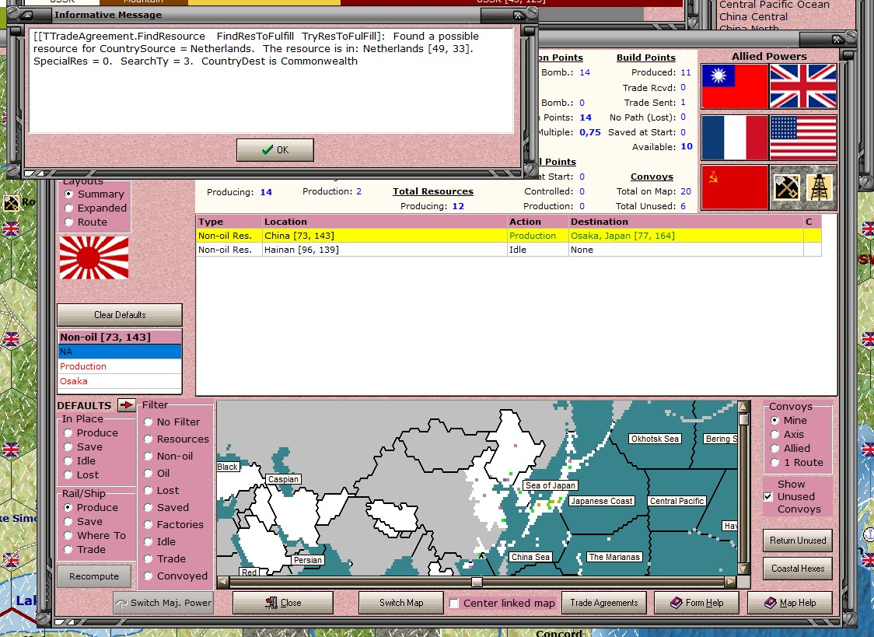Choose Rail/Ship Trade default

[68, 550]
